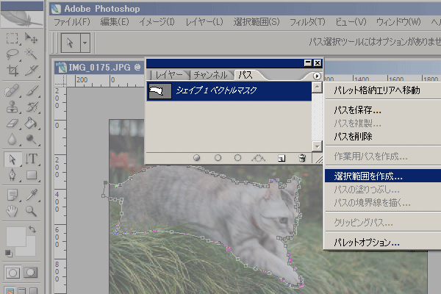Image resolution: width=441 pixels, height=294 pixels.
Task: Select the Magic Wand tool
Action: tap(32, 54)
